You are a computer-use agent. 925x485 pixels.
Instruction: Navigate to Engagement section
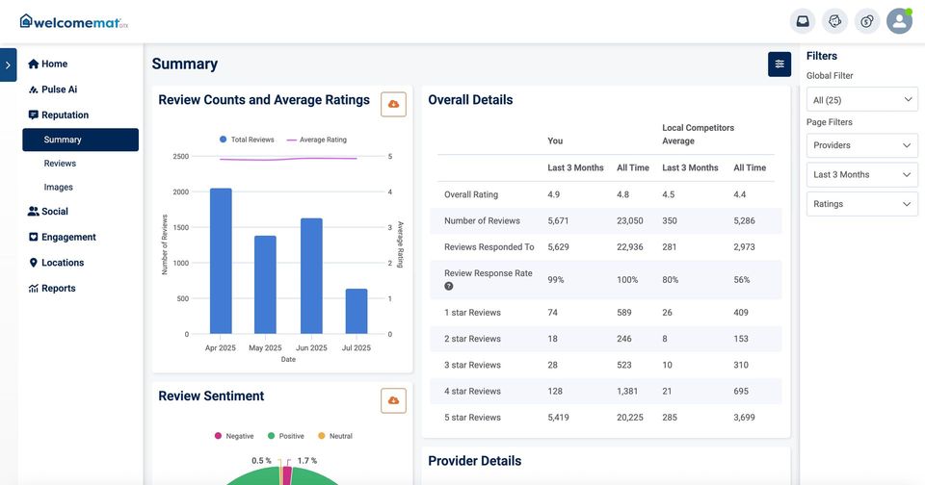(x=68, y=237)
